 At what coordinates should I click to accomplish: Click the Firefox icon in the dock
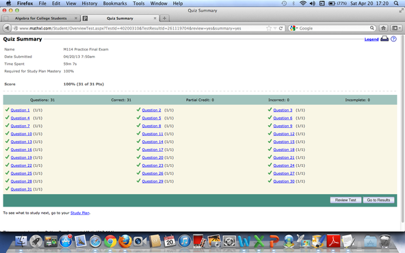click(125, 241)
